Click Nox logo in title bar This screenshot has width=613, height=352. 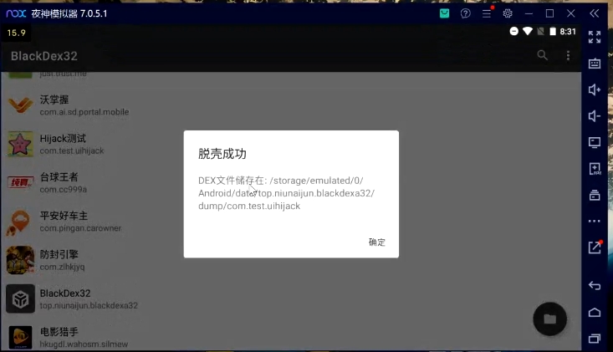16,13
